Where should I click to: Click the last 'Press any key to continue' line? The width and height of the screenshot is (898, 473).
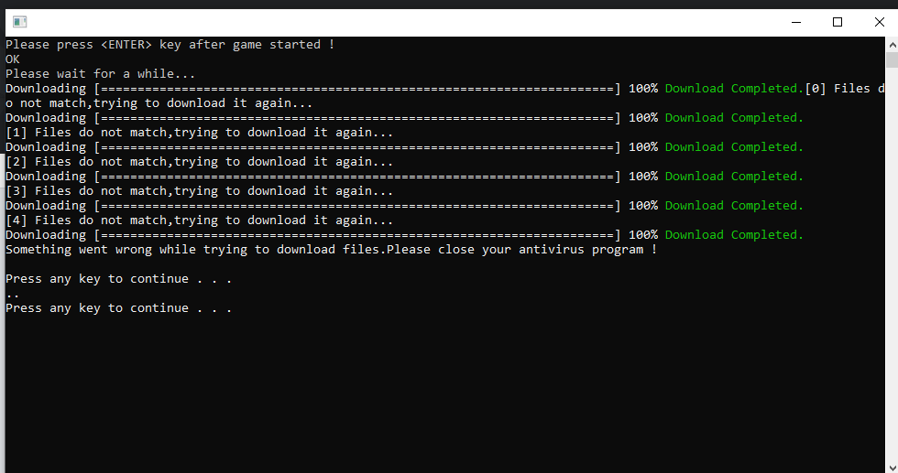[x=118, y=308]
